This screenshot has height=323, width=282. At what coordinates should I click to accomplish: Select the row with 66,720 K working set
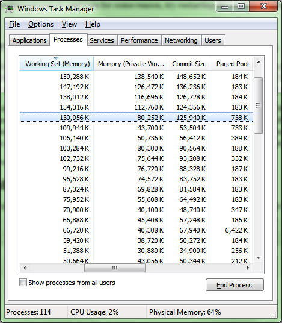(x=136, y=230)
